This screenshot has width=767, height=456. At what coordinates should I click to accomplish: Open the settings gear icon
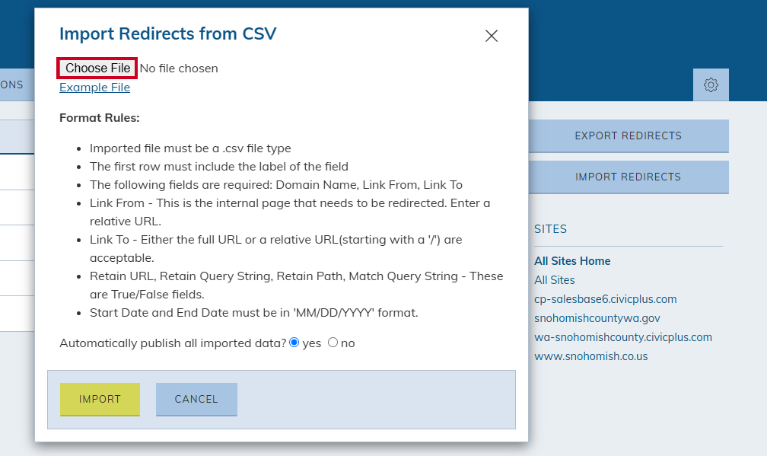click(711, 85)
